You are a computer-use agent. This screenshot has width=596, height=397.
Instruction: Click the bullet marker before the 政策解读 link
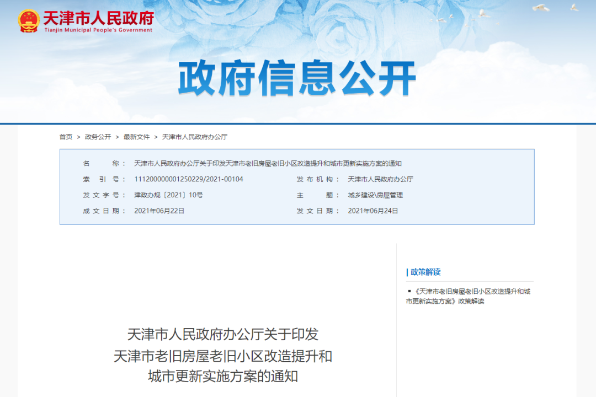point(409,291)
